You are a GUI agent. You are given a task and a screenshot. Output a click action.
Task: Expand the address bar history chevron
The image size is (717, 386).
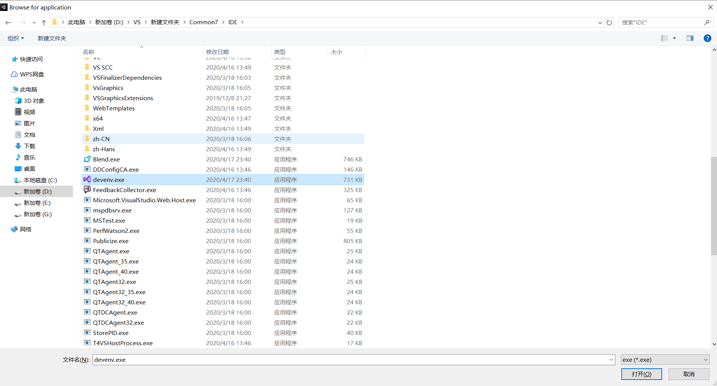coord(600,22)
